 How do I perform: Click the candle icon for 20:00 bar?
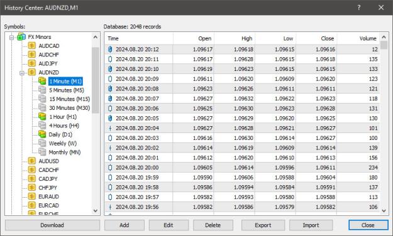[110, 168]
